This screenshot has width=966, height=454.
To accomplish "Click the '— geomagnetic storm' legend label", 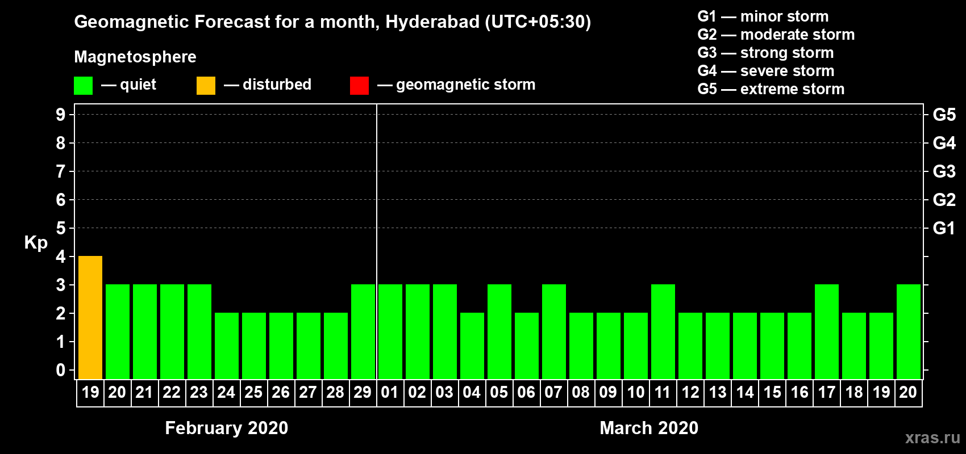I will tap(456, 85).
